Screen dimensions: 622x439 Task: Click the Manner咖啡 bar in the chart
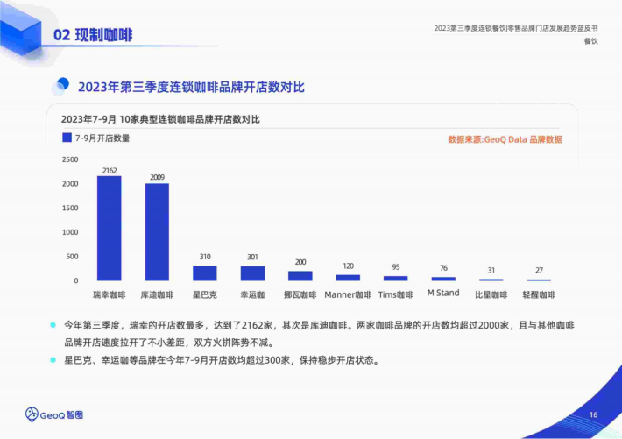coord(348,278)
